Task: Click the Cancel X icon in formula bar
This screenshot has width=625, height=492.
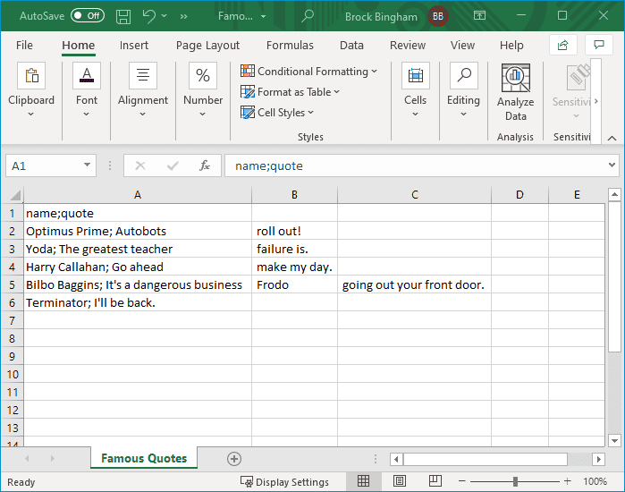Action: pyautogui.click(x=140, y=165)
